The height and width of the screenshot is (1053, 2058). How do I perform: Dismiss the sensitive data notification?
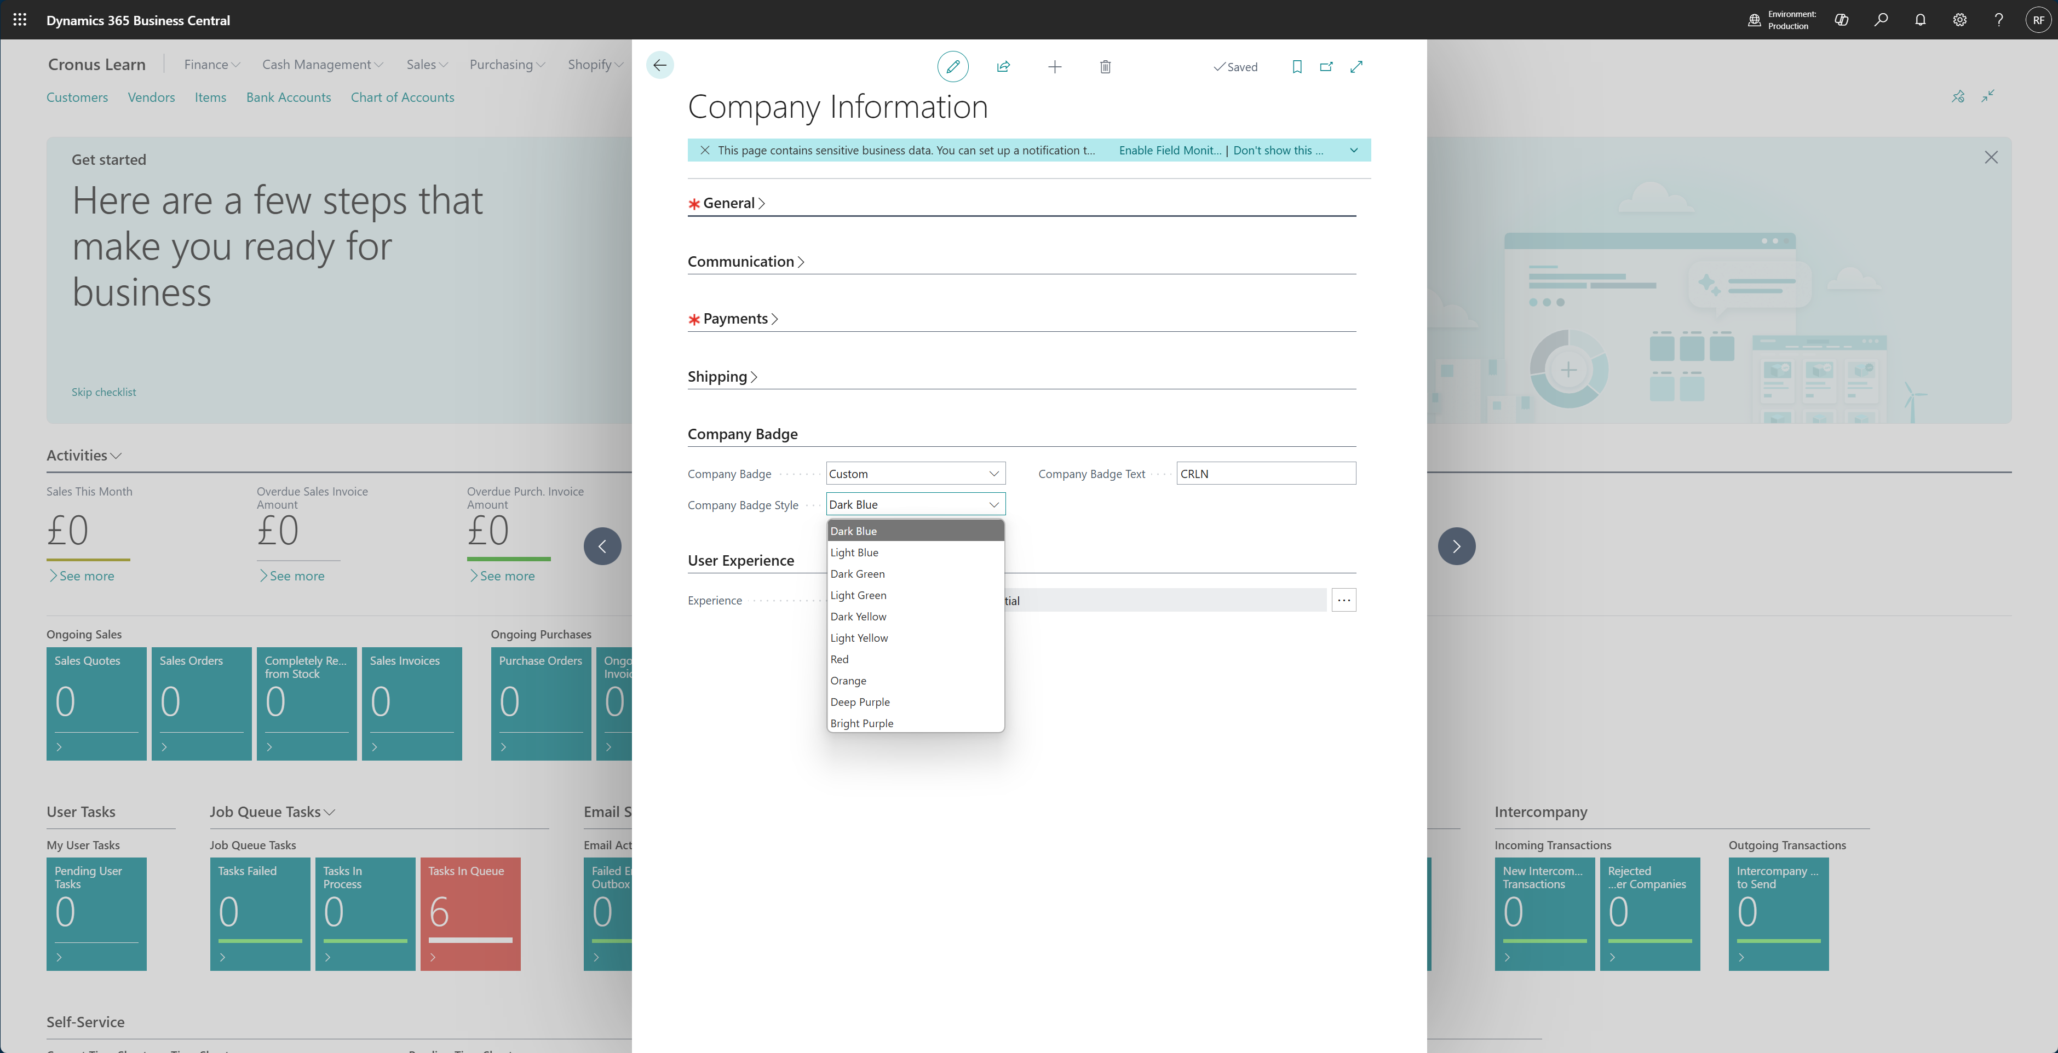coord(705,150)
